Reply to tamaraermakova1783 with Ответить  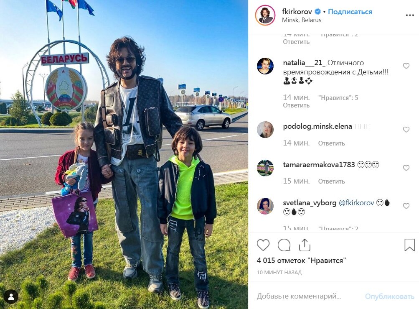331,181
